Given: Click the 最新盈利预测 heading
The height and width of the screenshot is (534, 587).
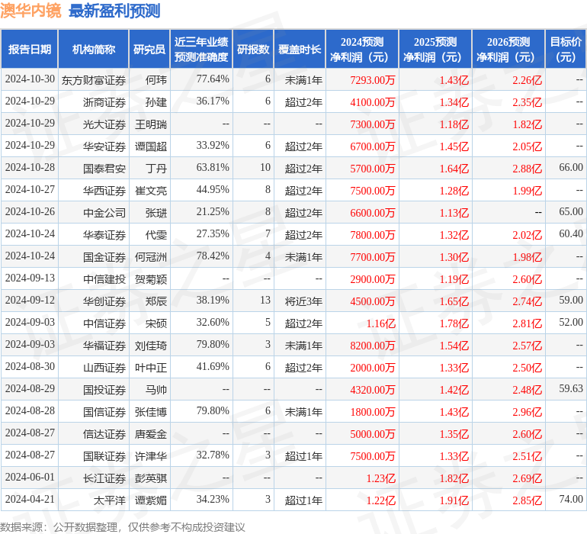Looking at the screenshot, I should coord(114,11).
